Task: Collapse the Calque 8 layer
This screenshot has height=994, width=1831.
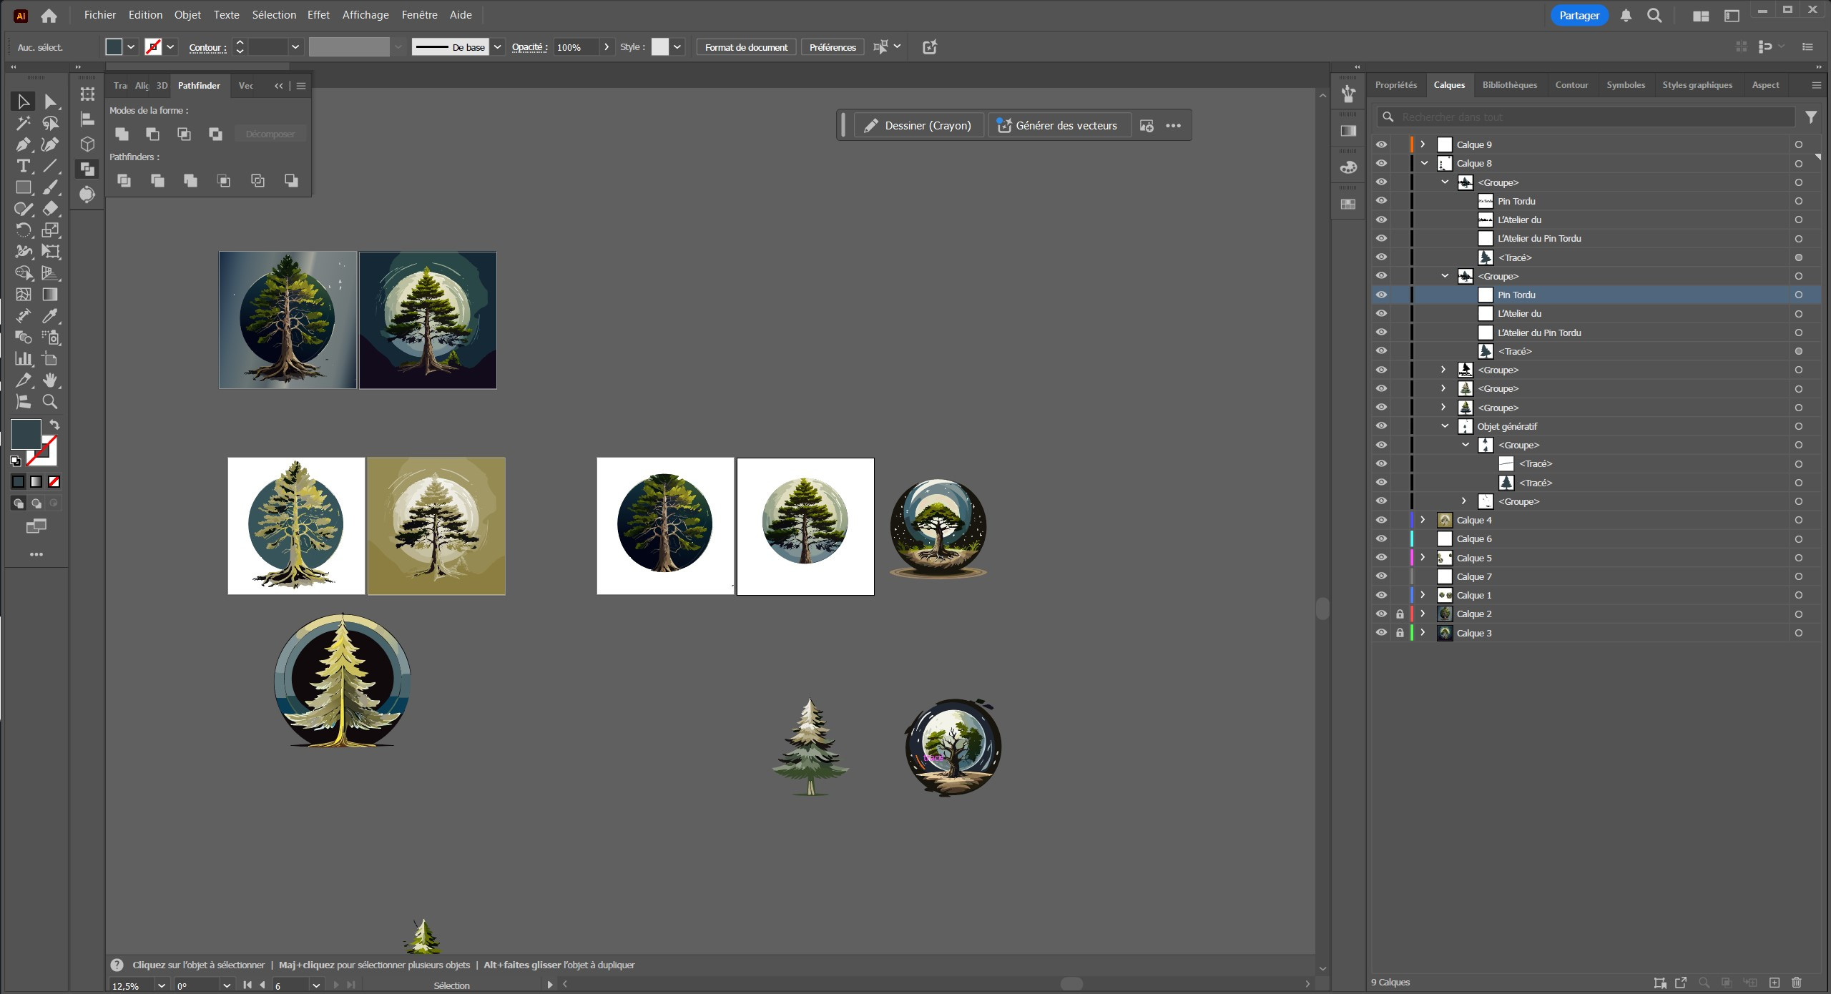Action: pos(1424,163)
